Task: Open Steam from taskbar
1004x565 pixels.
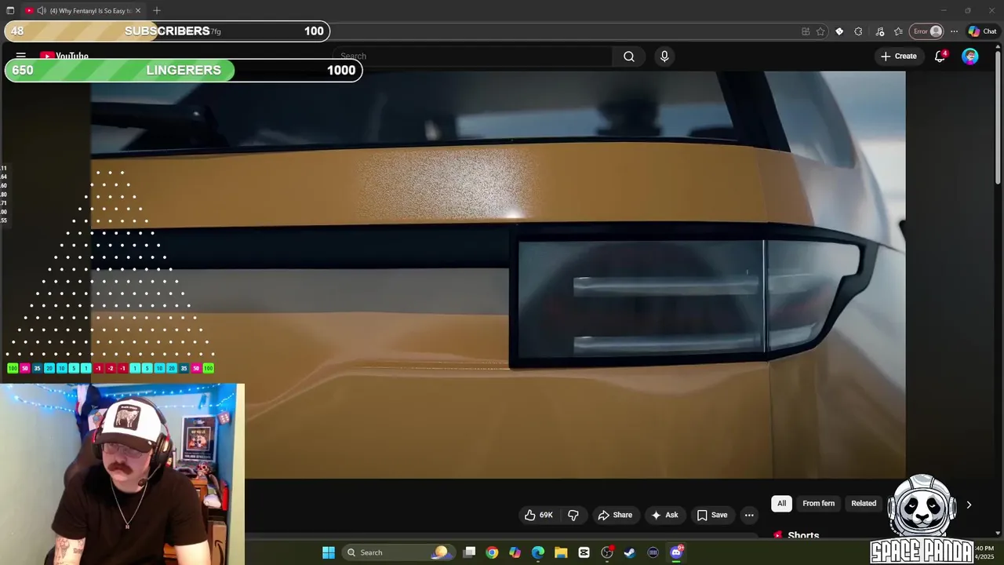Action: pos(630,552)
